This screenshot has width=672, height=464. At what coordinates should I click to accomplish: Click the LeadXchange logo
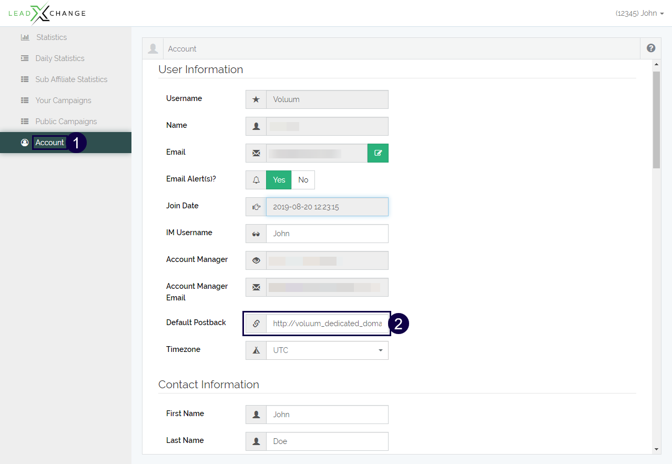[47, 13]
